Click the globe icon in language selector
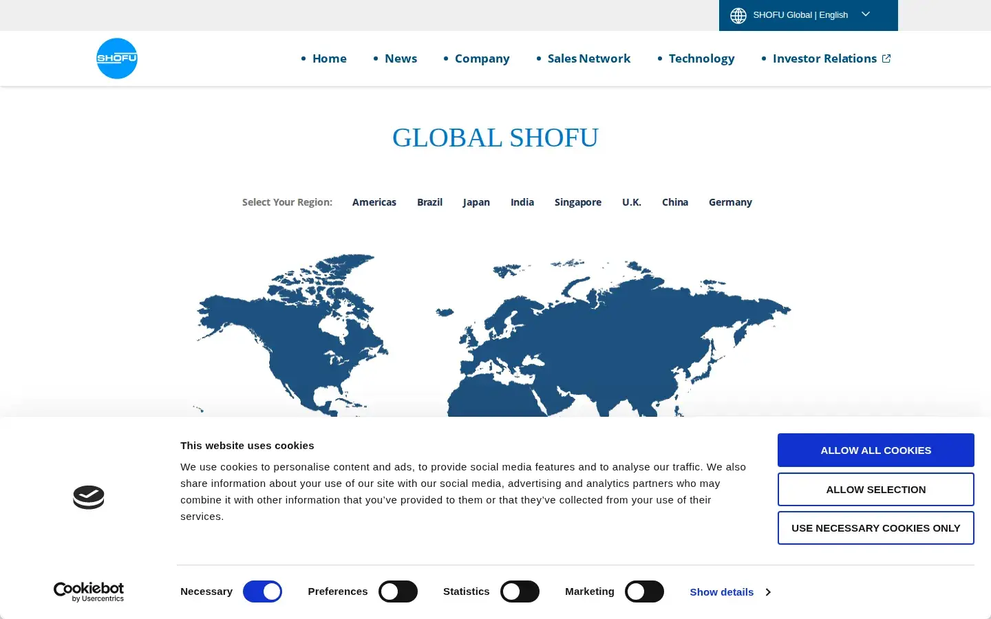 click(738, 15)
